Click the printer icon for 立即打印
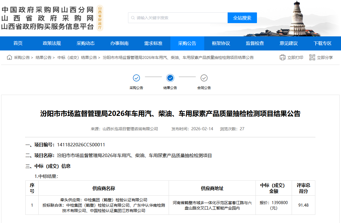 (282, 58)
